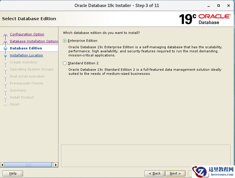Go back to Configuration Option step
This screenshot has height=178, width=235.
point(27,34)
